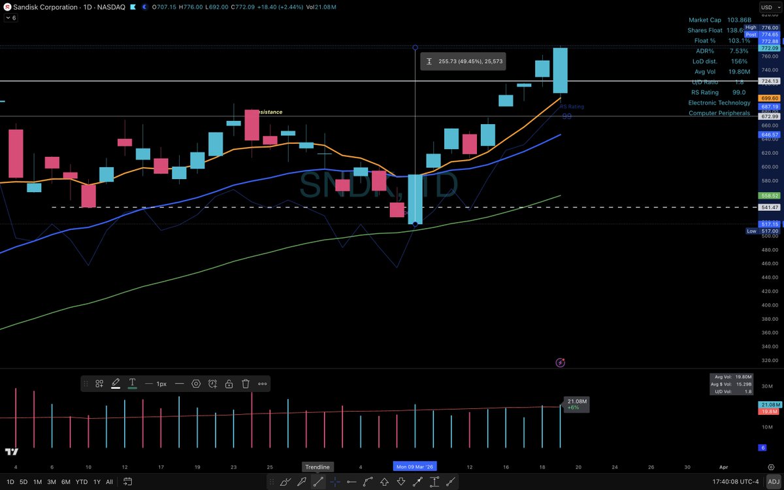Switch to the 1Y timeframe tab
784x490 pixels.
(x=96, y=482)
